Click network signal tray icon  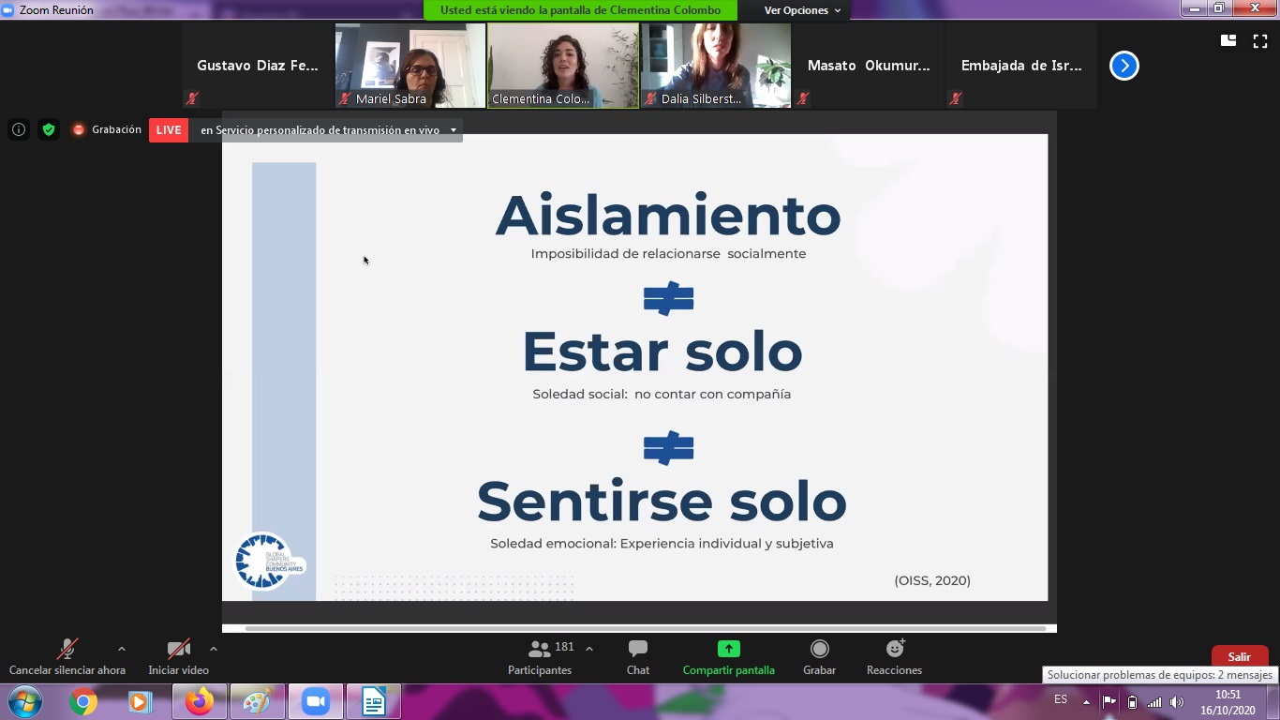point(1154,701)
